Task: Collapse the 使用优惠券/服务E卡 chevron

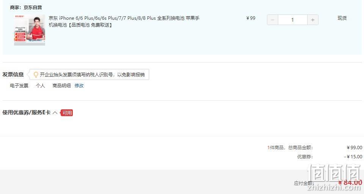Action: pyautogui.click(x=55, y=113)
